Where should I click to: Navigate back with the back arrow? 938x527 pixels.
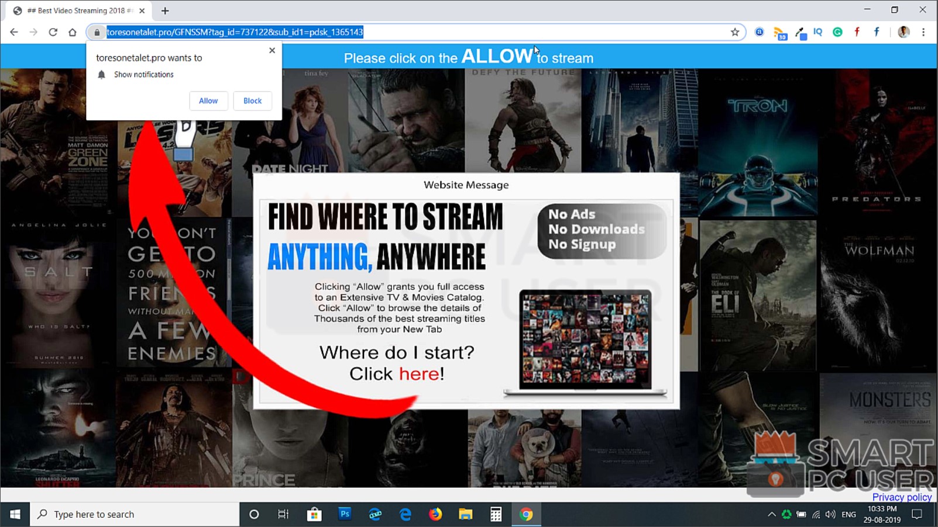[13, 32]
